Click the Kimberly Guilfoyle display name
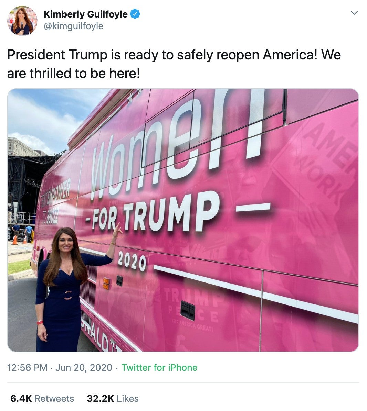 point(86,14)
